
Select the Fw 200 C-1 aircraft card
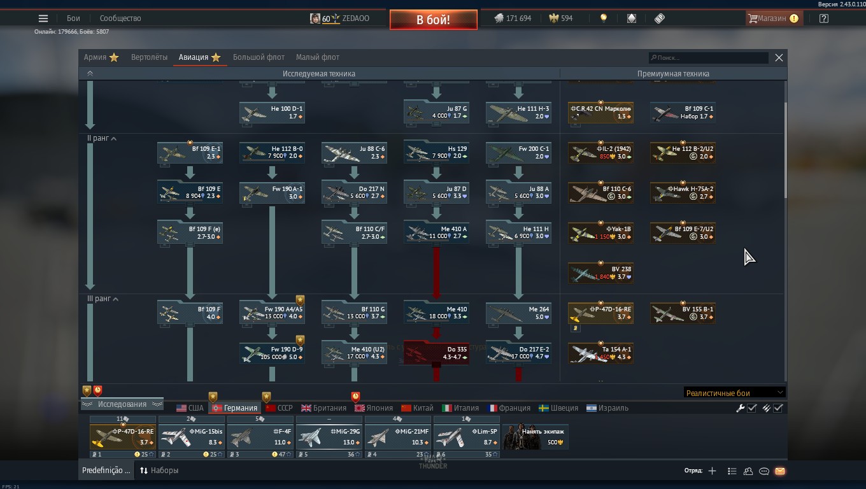point(518,153)
